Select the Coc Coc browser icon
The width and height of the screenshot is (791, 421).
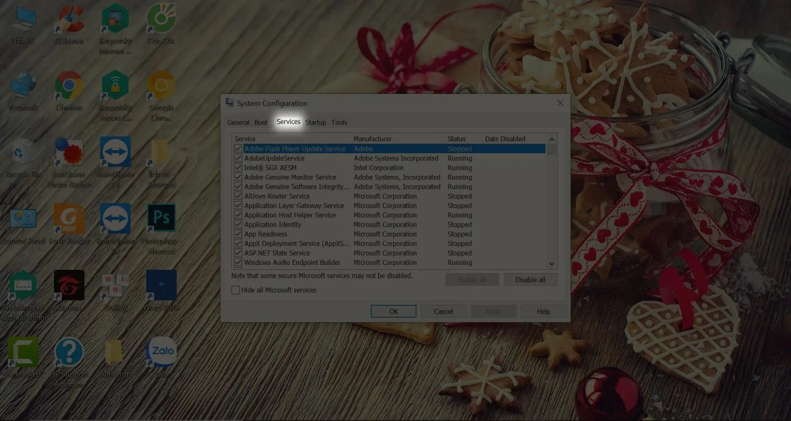coord(161,24)
